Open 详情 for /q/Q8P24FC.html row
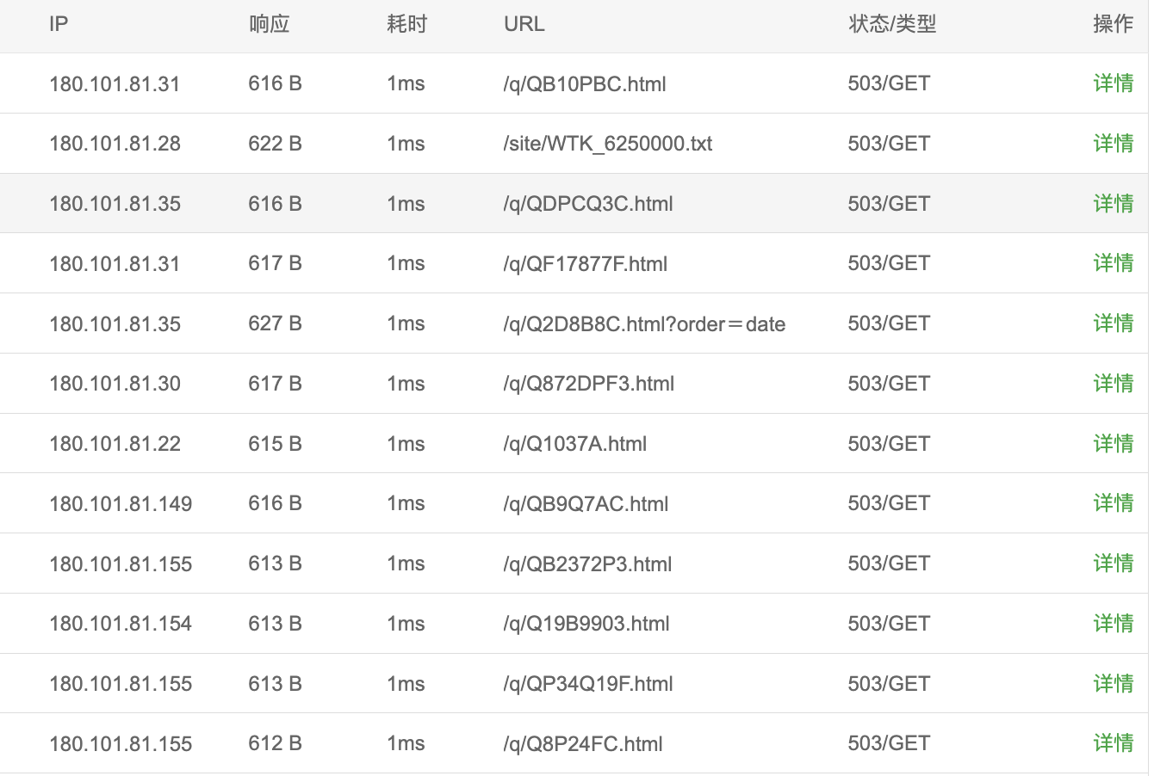Screen dimensions: 1154x776 (x=1113, y=743)
